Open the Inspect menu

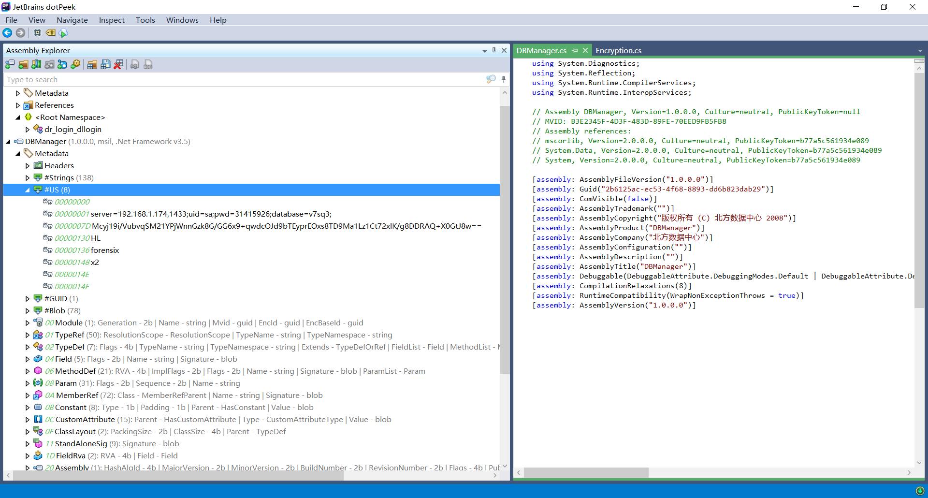(112, 20)
